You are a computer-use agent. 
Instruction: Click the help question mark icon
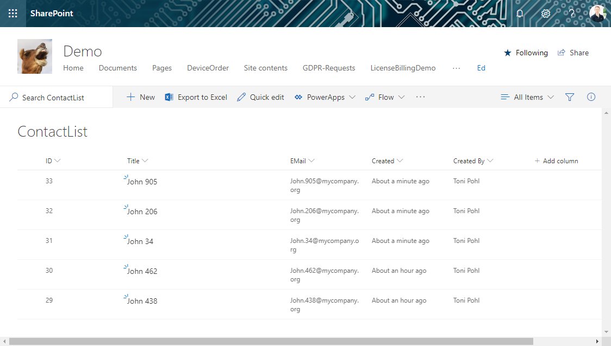click(x=572, y=14)
